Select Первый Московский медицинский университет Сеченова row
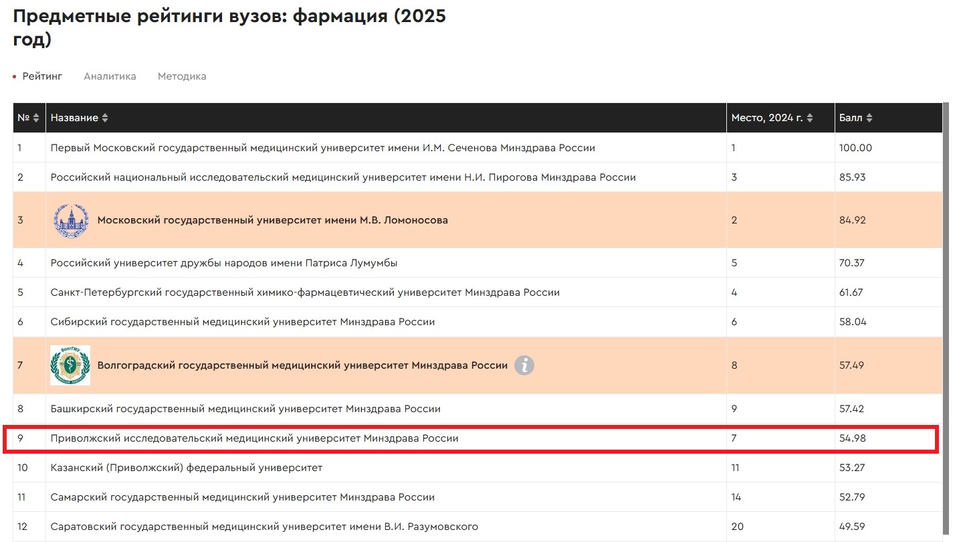957x542 pixels. pyautogui.click(x=477, y=148)
